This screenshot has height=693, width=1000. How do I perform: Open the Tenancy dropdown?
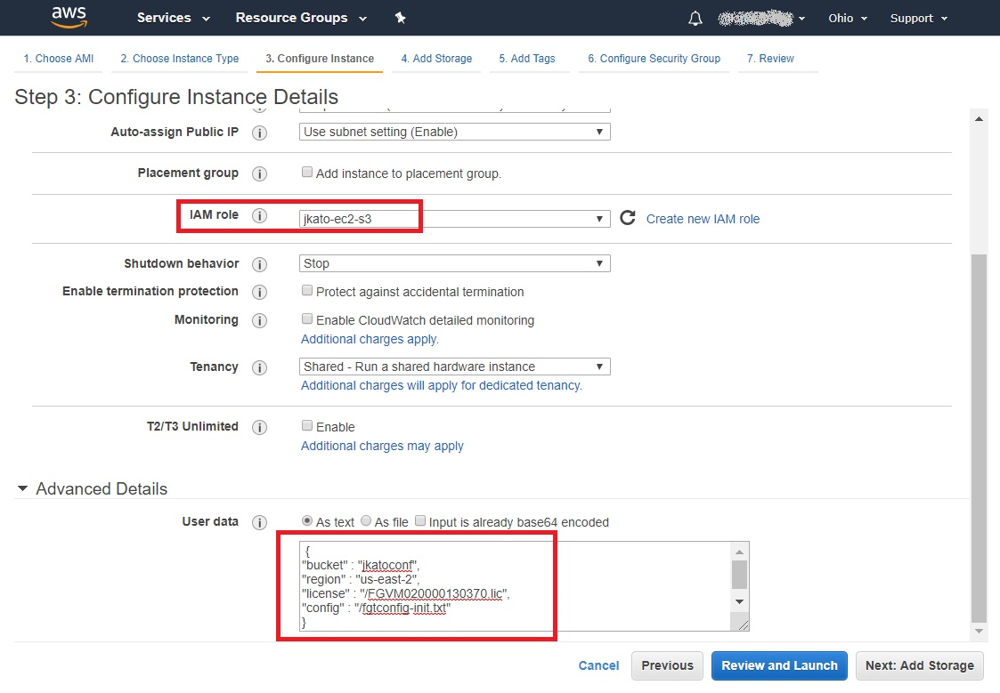point(455,367)
